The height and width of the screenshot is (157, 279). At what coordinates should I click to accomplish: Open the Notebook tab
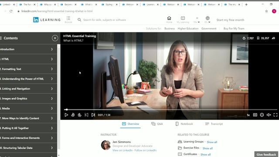tap(184, 124)
